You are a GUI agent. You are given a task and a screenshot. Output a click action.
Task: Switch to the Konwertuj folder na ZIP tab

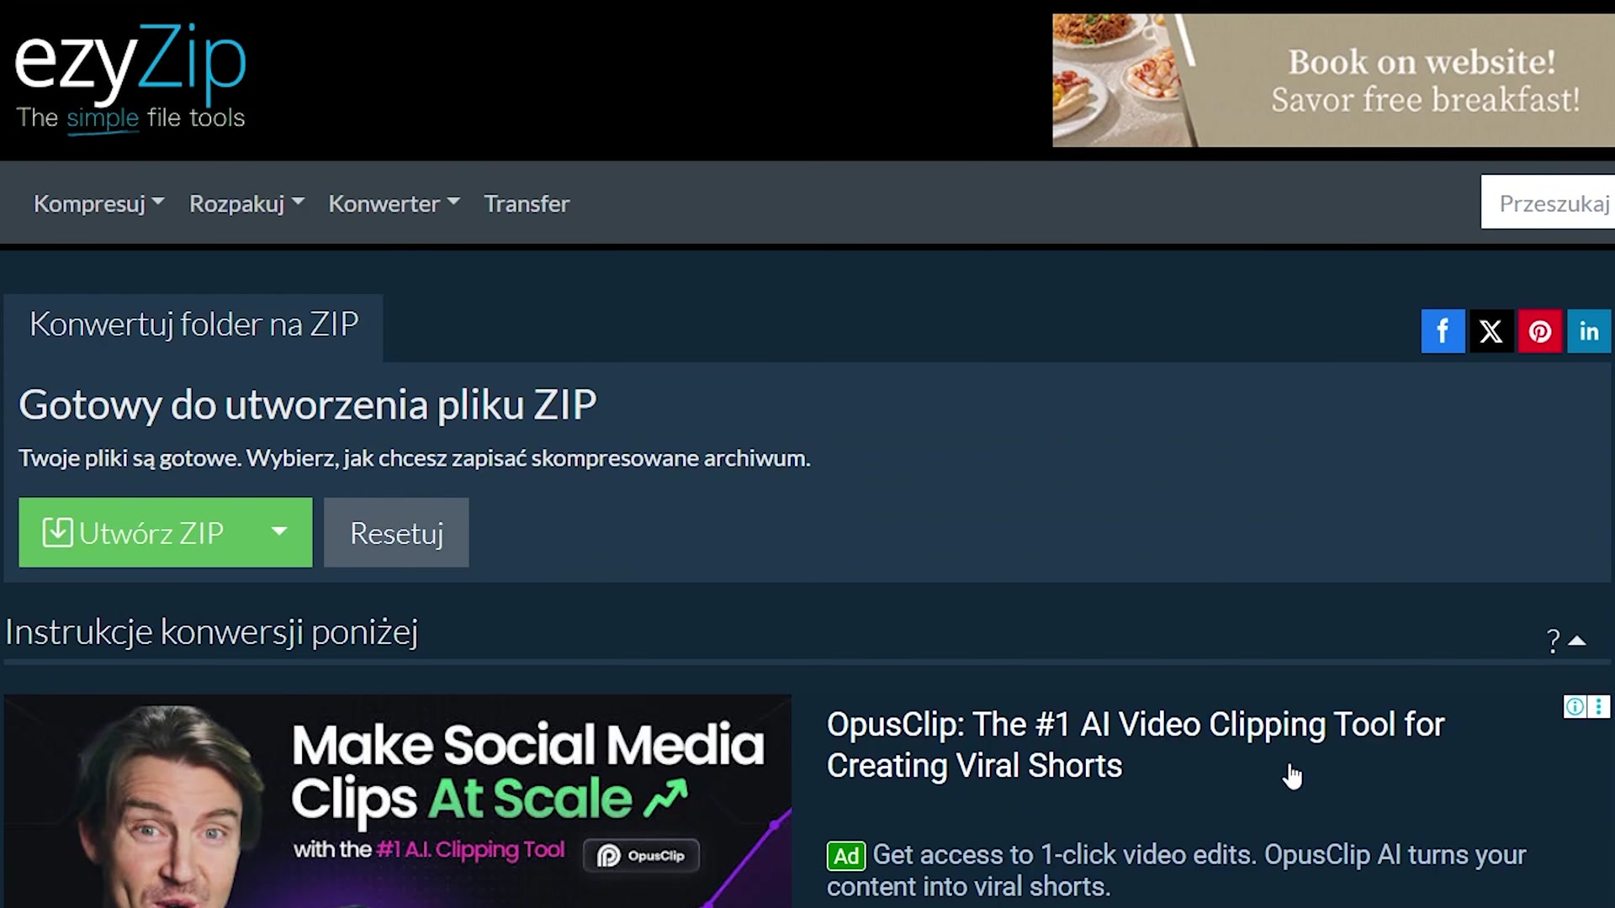[x=193, y=325]
